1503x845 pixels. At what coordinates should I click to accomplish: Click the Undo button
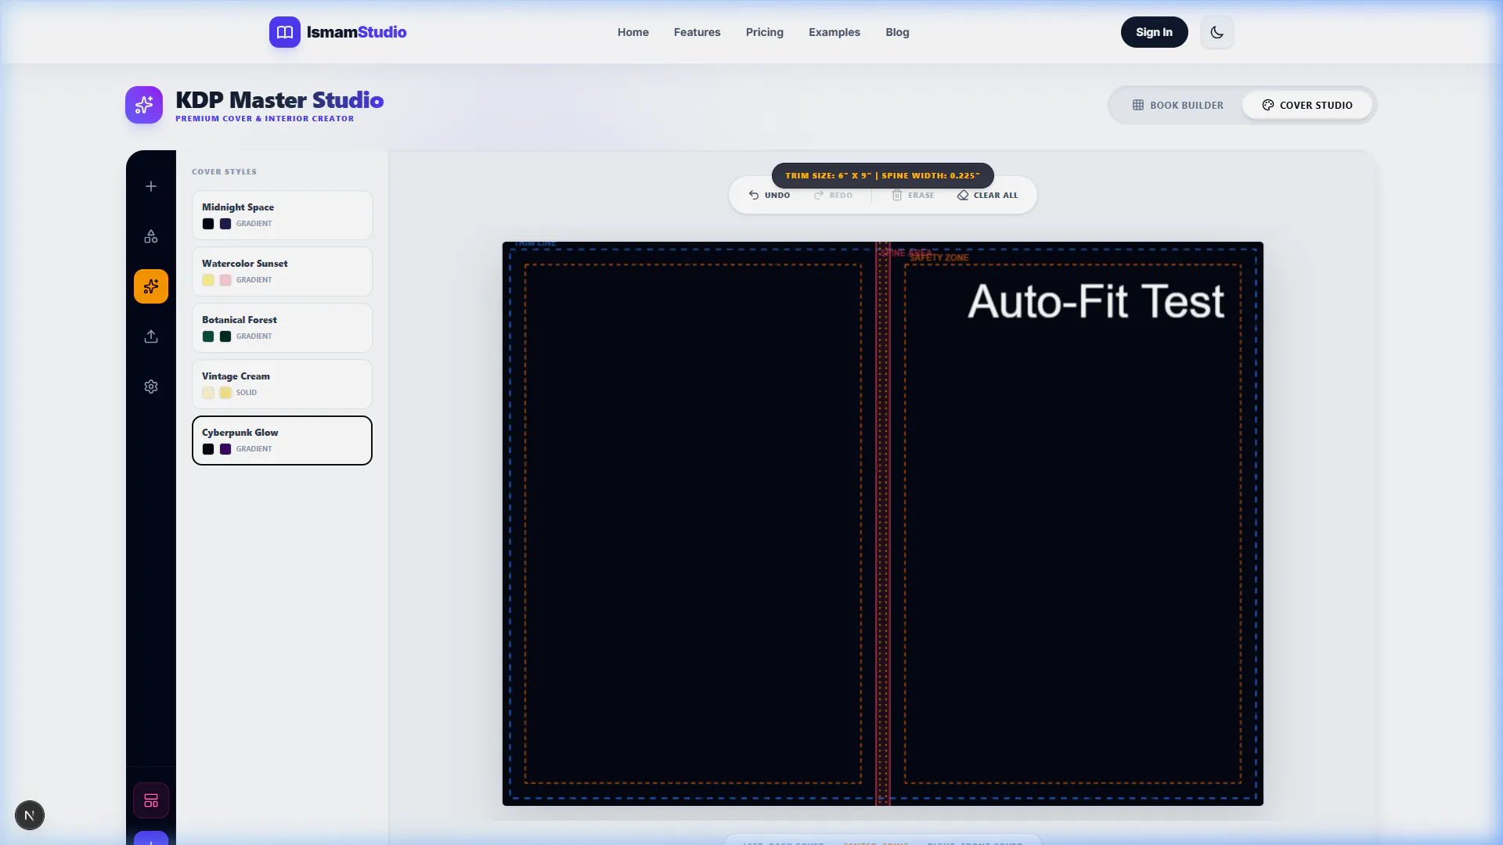click(770, 196)
